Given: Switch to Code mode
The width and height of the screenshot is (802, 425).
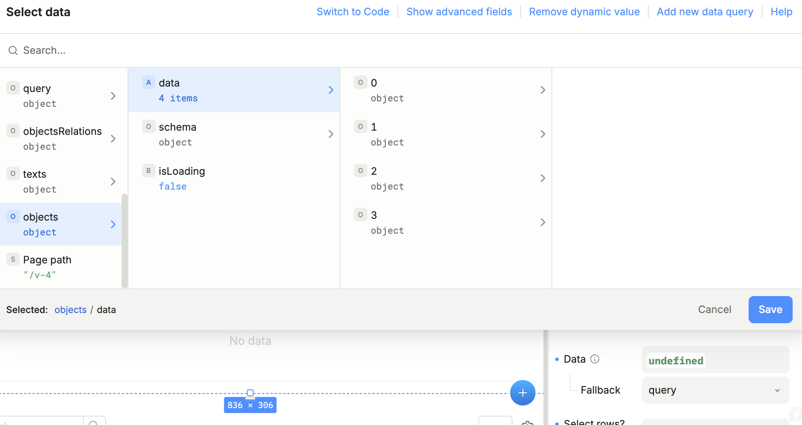Looking at the screenshot, I should [x=353, y=12].
